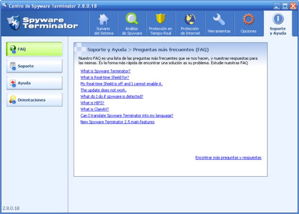Switch to the Herramientas tab

(x=219, y=23)
